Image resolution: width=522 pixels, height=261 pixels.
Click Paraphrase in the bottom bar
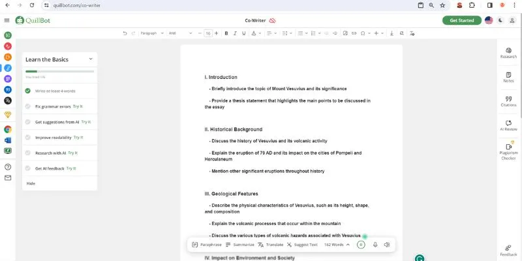207,245
